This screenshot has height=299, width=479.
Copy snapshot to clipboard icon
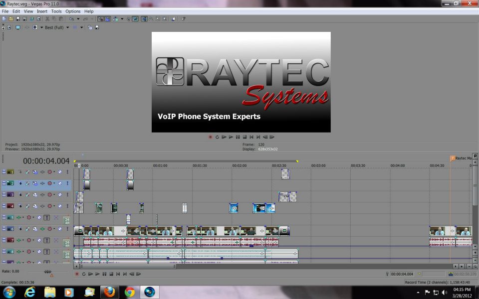click(90, 27)
